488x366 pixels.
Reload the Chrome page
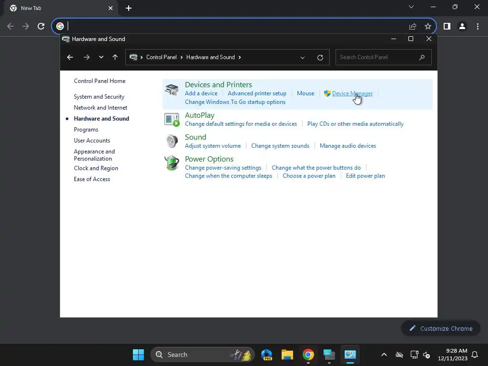click(41, 26)
